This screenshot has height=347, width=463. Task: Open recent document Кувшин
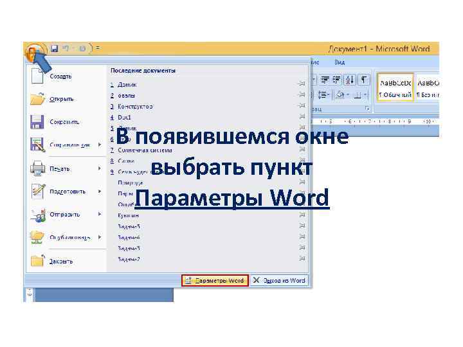128,216
